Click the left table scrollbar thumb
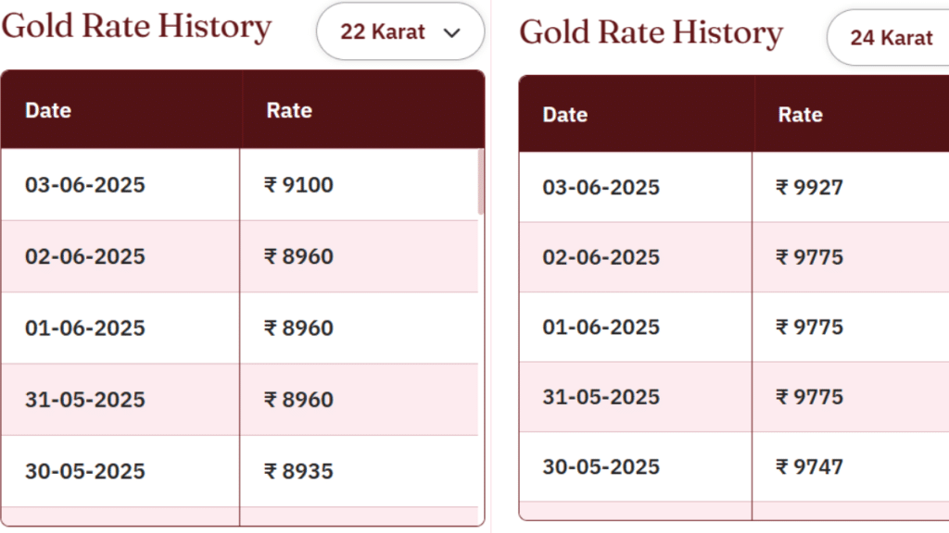The image size is (949, 533). click(481, 181)
